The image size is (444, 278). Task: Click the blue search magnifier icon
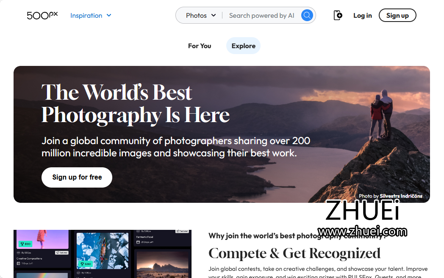point(307,15)
